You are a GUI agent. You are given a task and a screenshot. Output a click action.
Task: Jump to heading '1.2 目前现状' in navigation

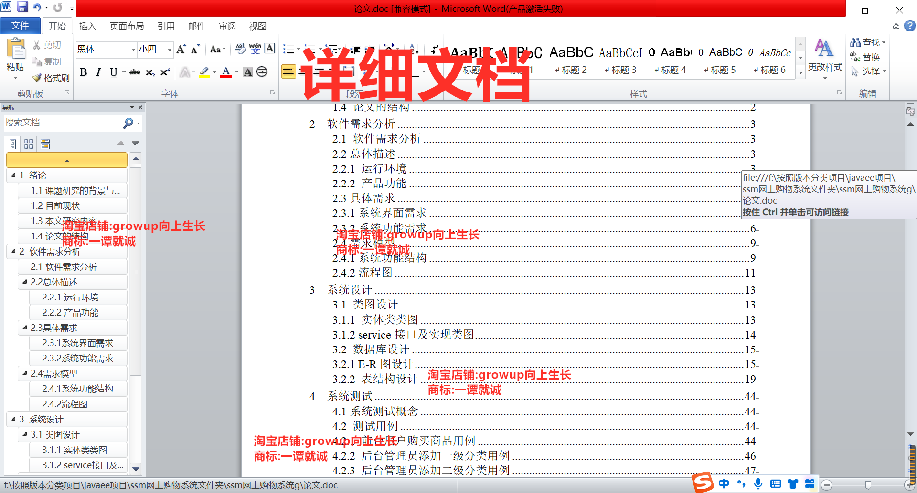(73, 205)
